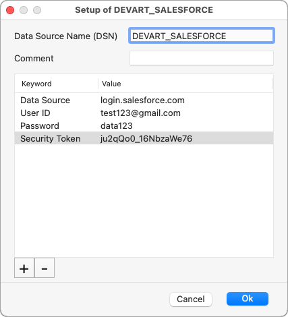Click into the Comment input field

202,58
